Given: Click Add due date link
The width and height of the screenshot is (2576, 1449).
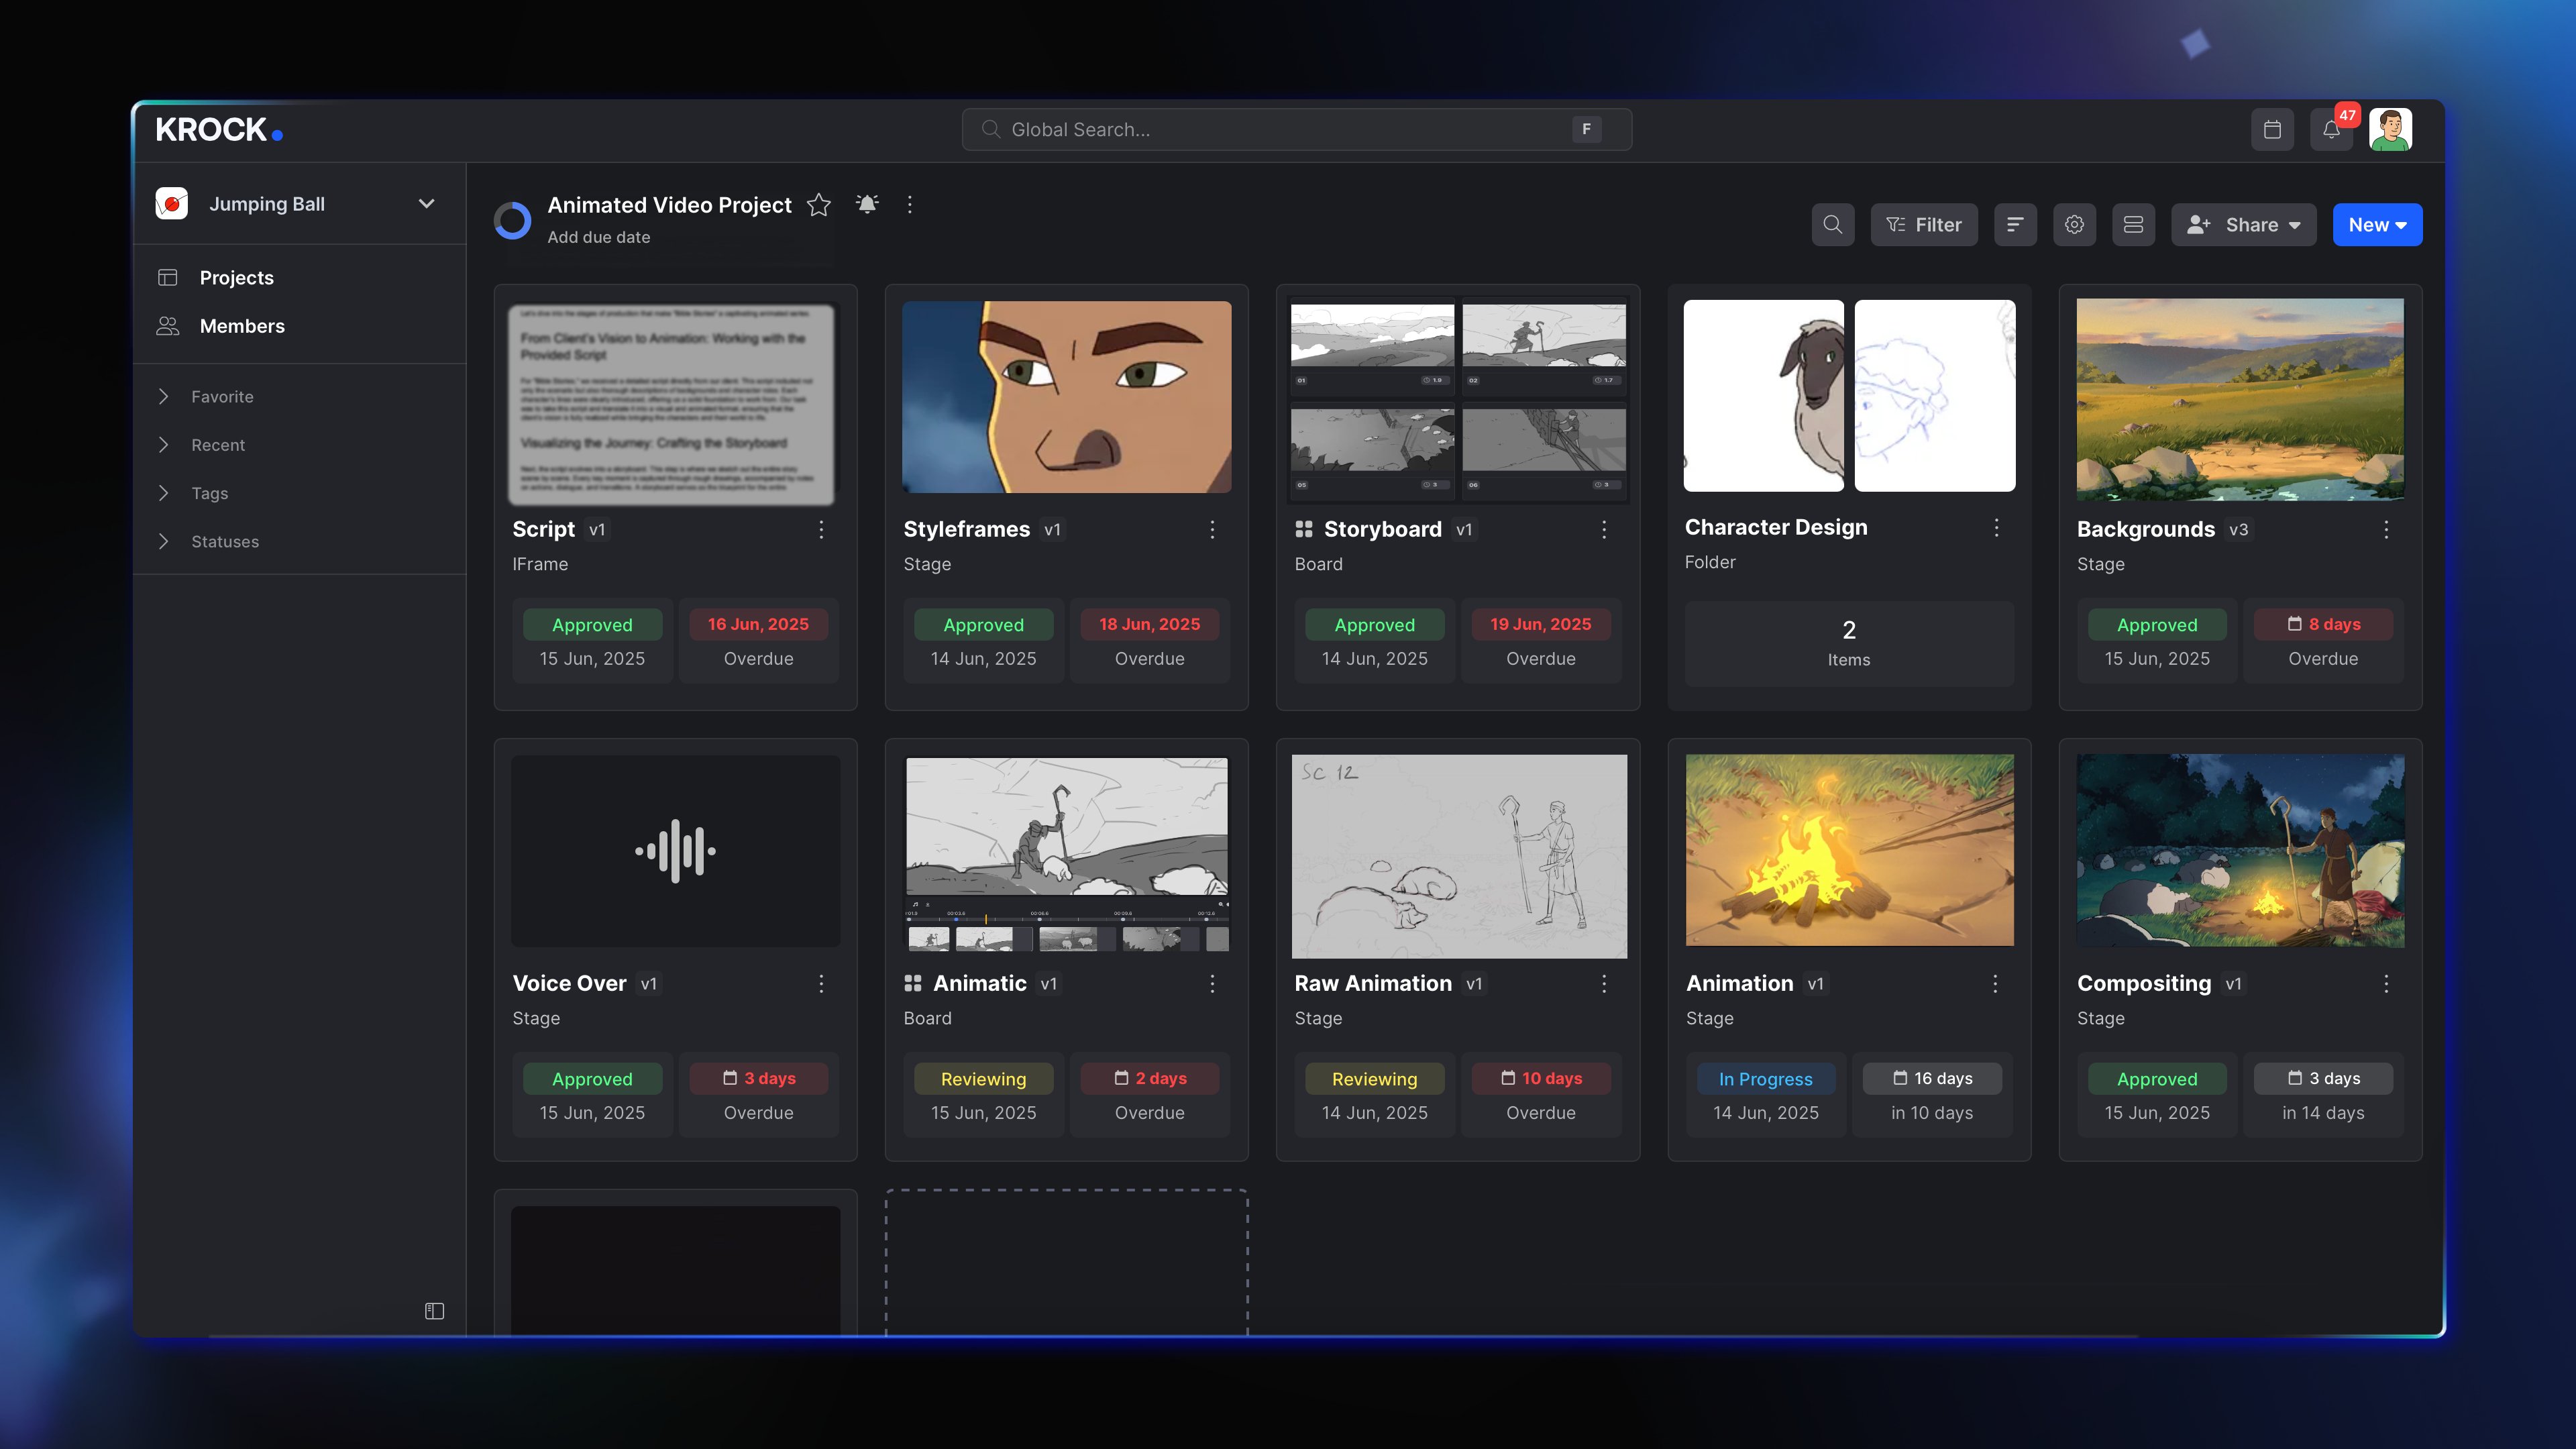Looking at the screenshot, I should pyautogui.click(x=598, y=238).
